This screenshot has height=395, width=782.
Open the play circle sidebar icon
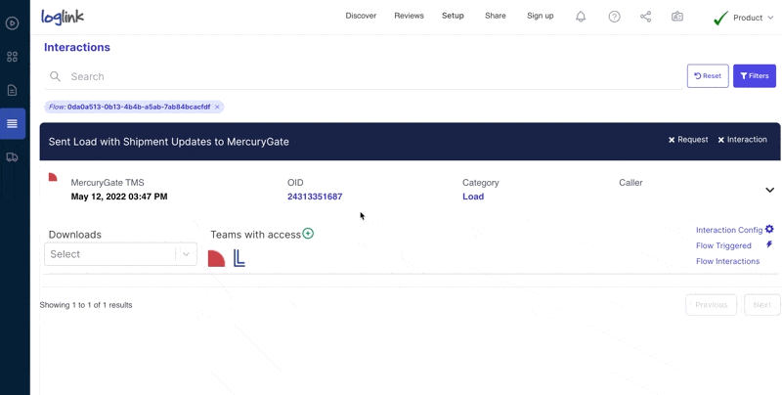[13, 22]
